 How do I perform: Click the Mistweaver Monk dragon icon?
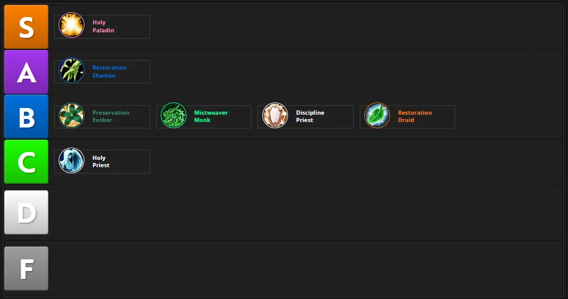pos(174,115)
